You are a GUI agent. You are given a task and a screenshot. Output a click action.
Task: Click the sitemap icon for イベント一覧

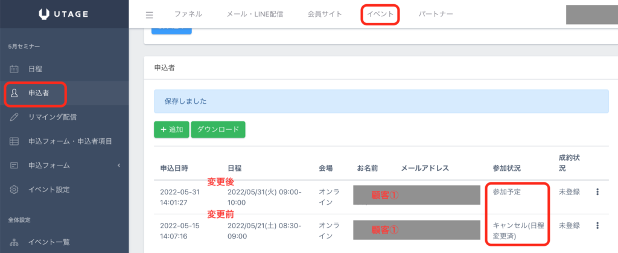tap(14, 242)
